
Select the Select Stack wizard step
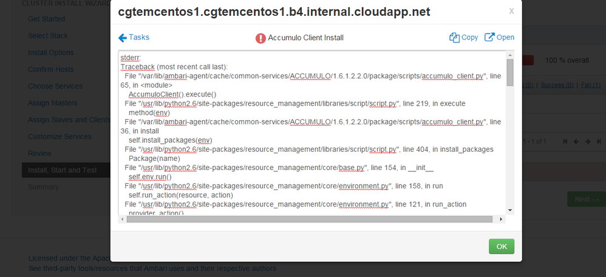tap(47, 36)
